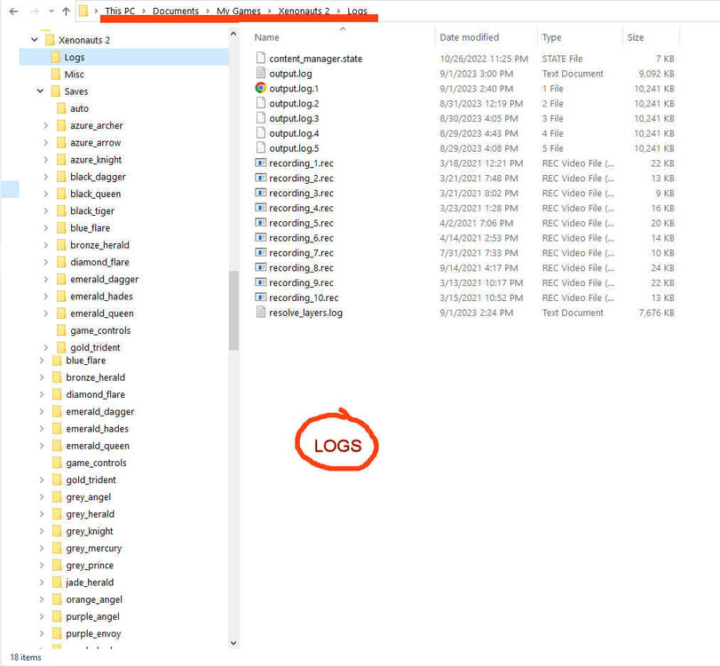Go to Xenonauts 2 in the address bar
The height and width of the screenshot is (666, 720).
point(304,11)
